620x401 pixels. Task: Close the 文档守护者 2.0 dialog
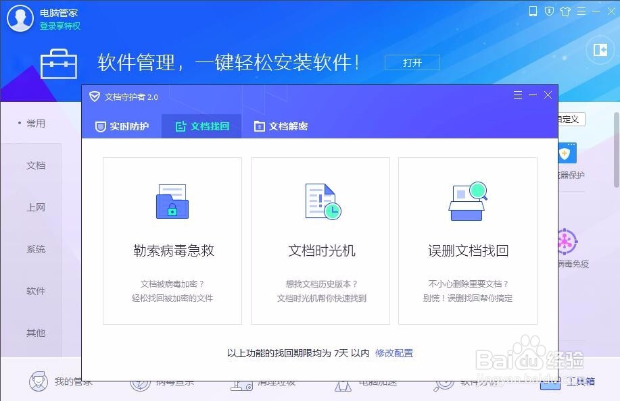tap(548, 95)
